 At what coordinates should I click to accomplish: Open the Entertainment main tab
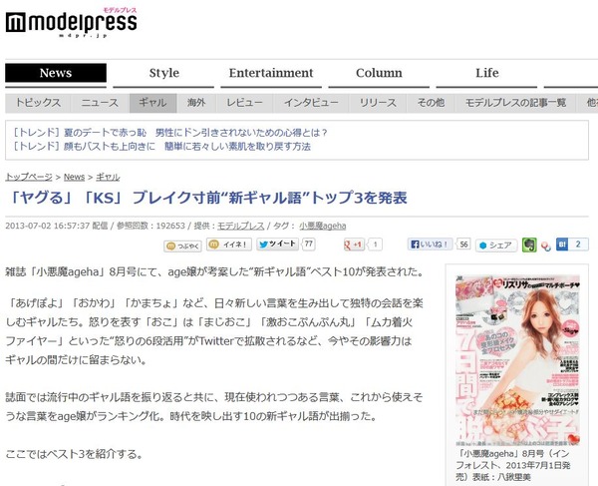[271, 73]
